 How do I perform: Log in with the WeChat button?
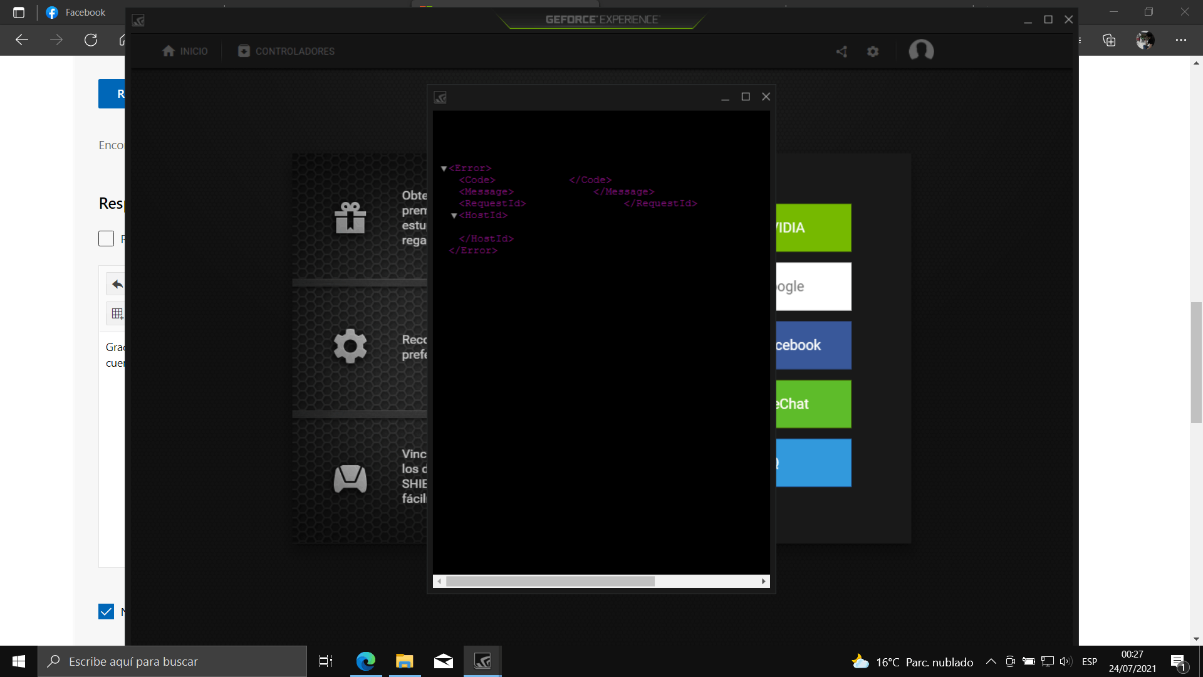(x=813, y=404)
